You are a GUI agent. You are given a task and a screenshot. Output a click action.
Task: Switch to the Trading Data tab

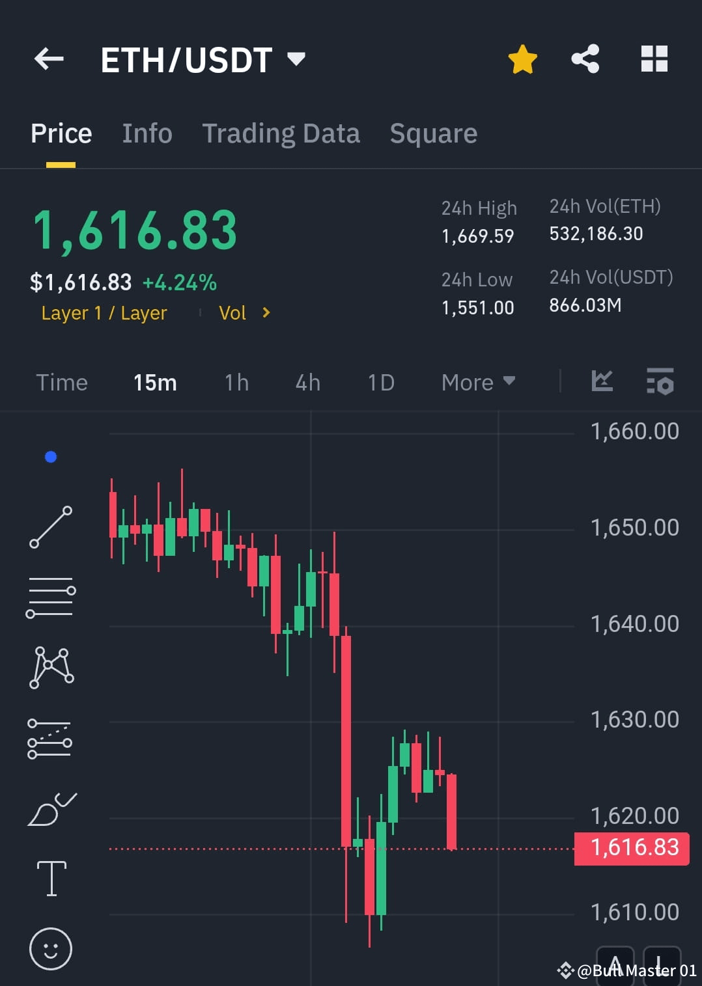(x=281, y=133)
